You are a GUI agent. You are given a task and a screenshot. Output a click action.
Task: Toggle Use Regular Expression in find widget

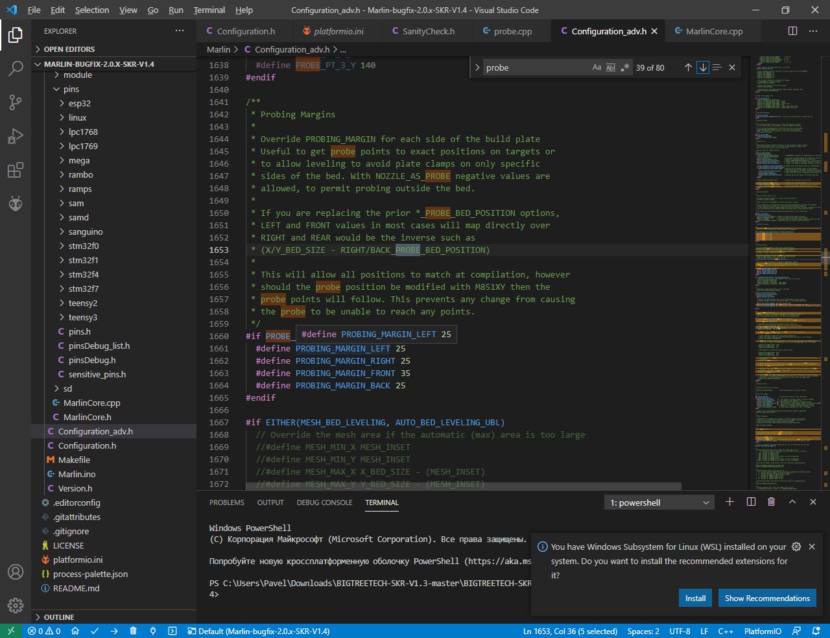[x=625, y=67]
